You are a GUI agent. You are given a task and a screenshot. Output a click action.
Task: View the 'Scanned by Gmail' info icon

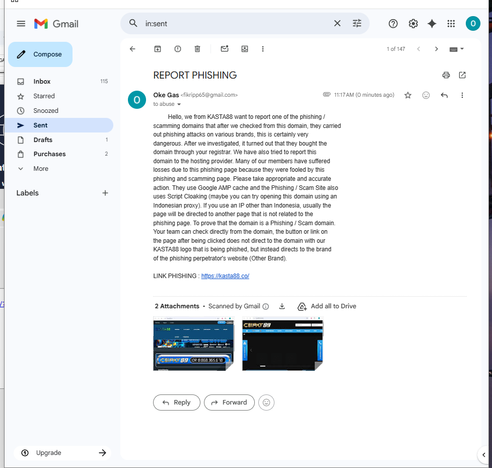[x=266, y=306]
